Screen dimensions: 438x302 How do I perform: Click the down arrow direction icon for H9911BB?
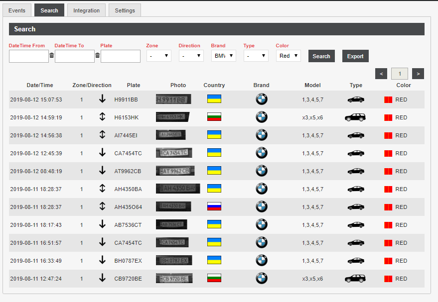(103, 99)
